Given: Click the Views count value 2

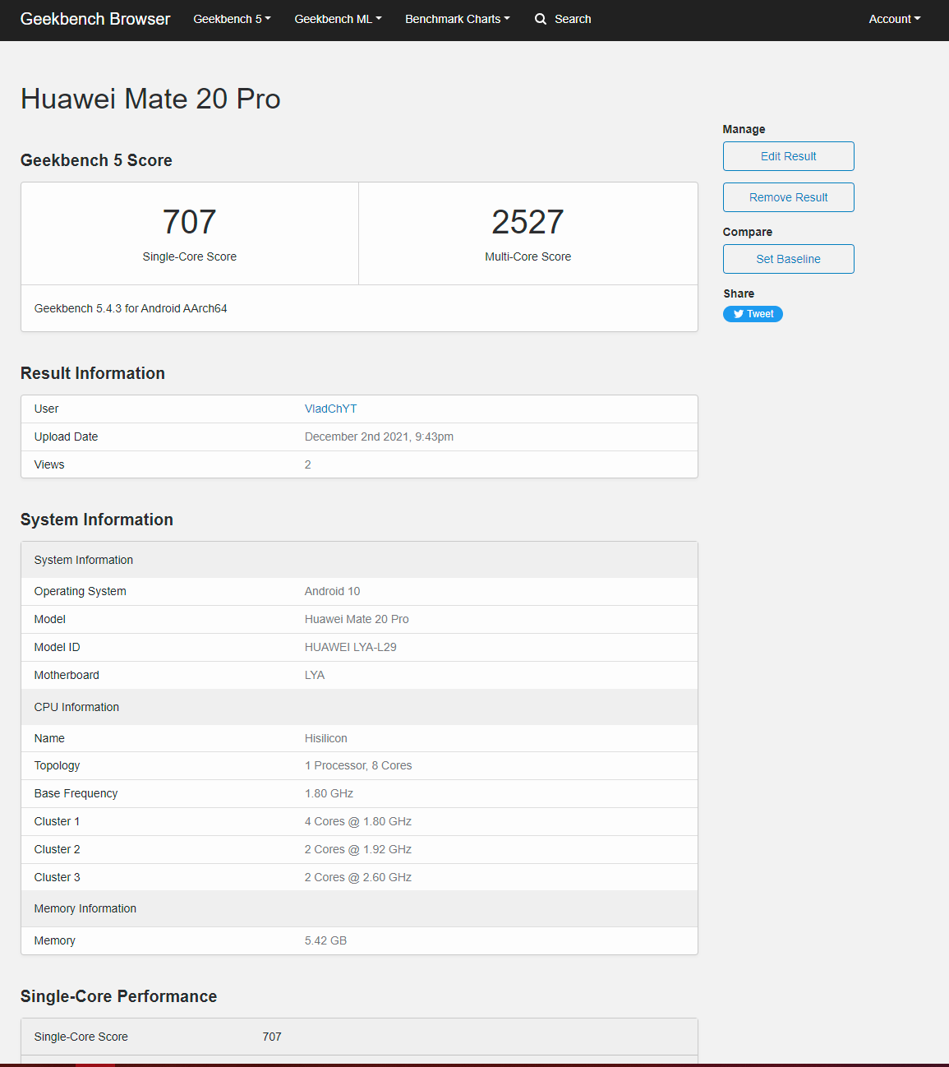Looking at the screenshot, I should pyautogui.click(x=308, y=464).
